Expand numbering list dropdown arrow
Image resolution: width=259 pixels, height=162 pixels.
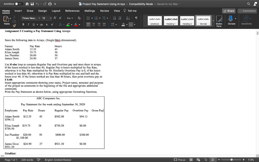(x=100, y=18)
